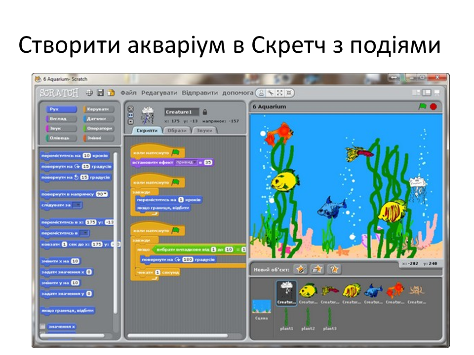The width and height of the screenshot is (474, 355).
Task: Click the share project folder icon
Action: tap(111, 93)
